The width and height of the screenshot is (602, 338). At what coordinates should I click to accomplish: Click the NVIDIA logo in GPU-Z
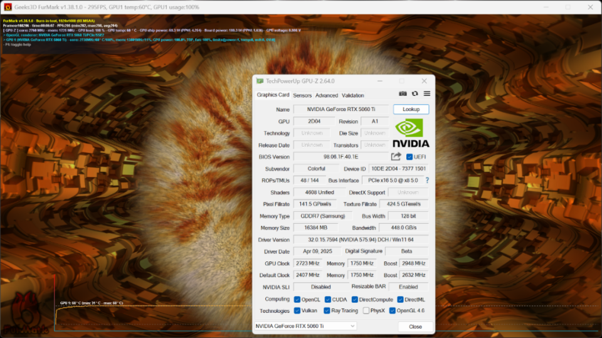pyautogui.click(x=411, y=132)
